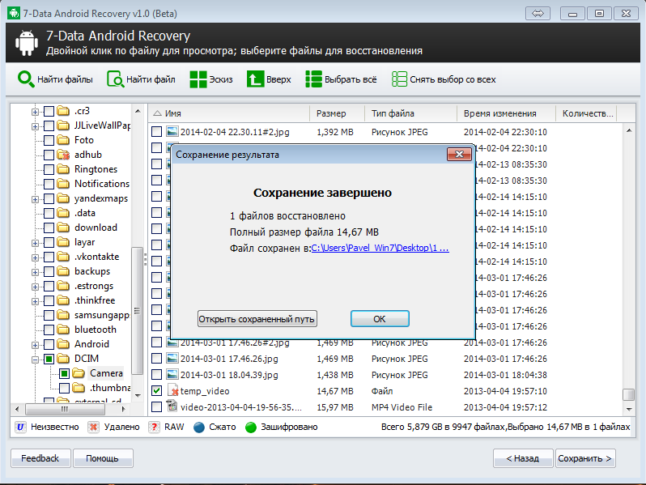Click the double-arrow title bar button
This screenshot has height=485, width=646.
(x=538, y=13)
